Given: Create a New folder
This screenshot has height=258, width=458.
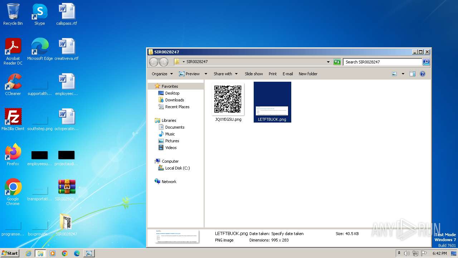Looking at the screenshot, I should click(308, 74).
